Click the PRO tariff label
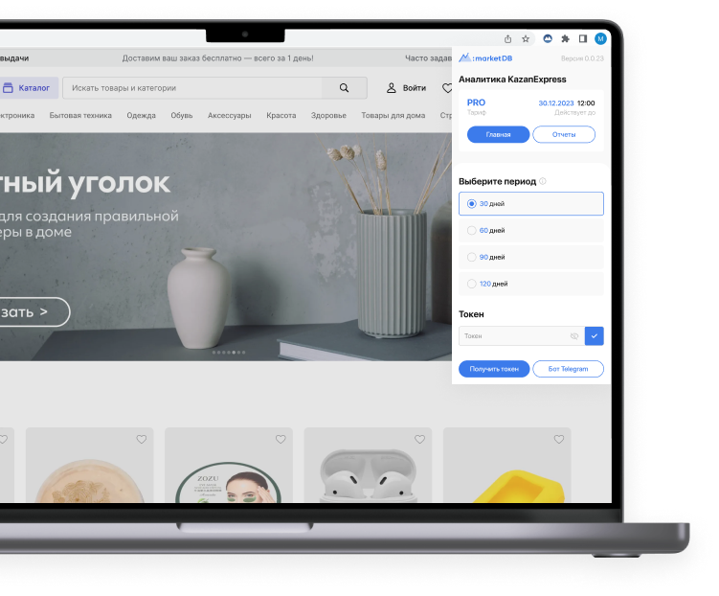The image size is (719, 596). click(x=476, y=103)
